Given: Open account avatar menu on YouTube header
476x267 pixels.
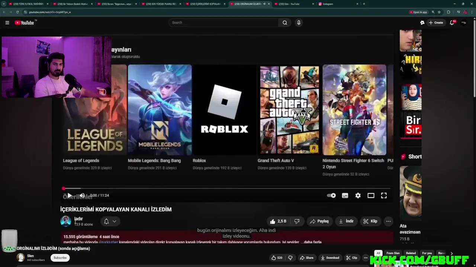Looking at the screenshot, I should (464, 23).
